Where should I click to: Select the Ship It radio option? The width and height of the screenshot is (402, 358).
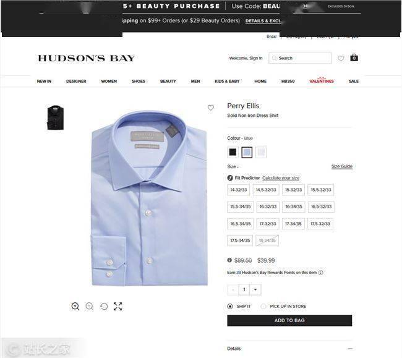click(x=230, y=306)
